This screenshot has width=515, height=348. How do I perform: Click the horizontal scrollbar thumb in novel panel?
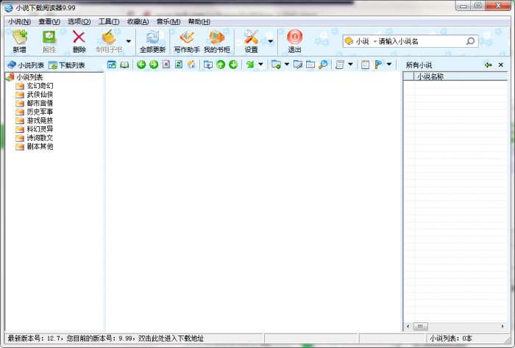(420, 327)
